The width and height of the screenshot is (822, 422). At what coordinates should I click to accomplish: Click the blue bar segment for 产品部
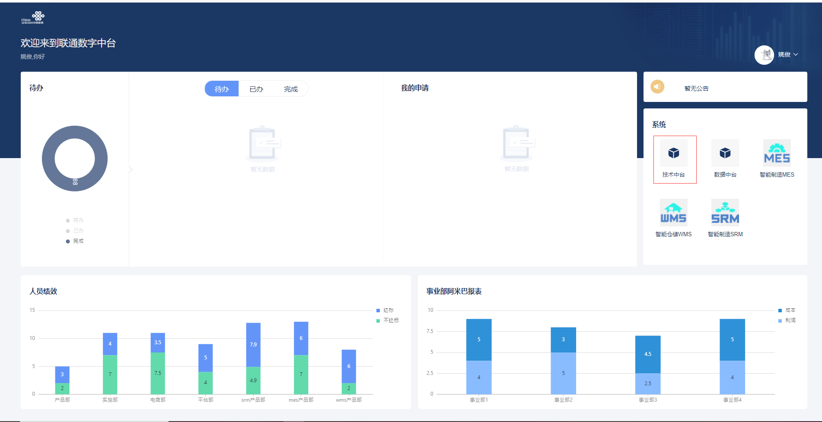tap(62, 374)
